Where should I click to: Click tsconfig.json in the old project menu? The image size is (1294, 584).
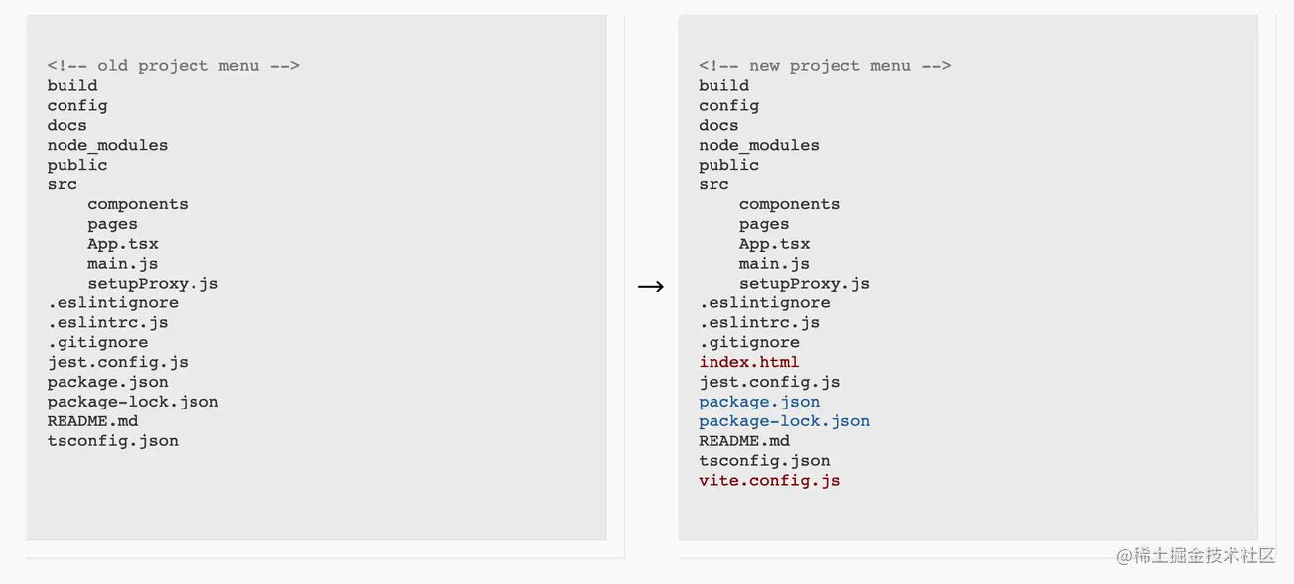coord(112,441)
